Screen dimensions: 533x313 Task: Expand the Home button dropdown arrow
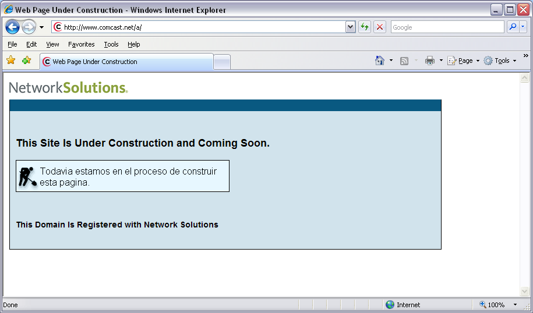pyautogui.click(x=391, y=61)
